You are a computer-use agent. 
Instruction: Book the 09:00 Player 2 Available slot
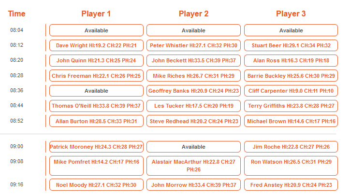193,147
